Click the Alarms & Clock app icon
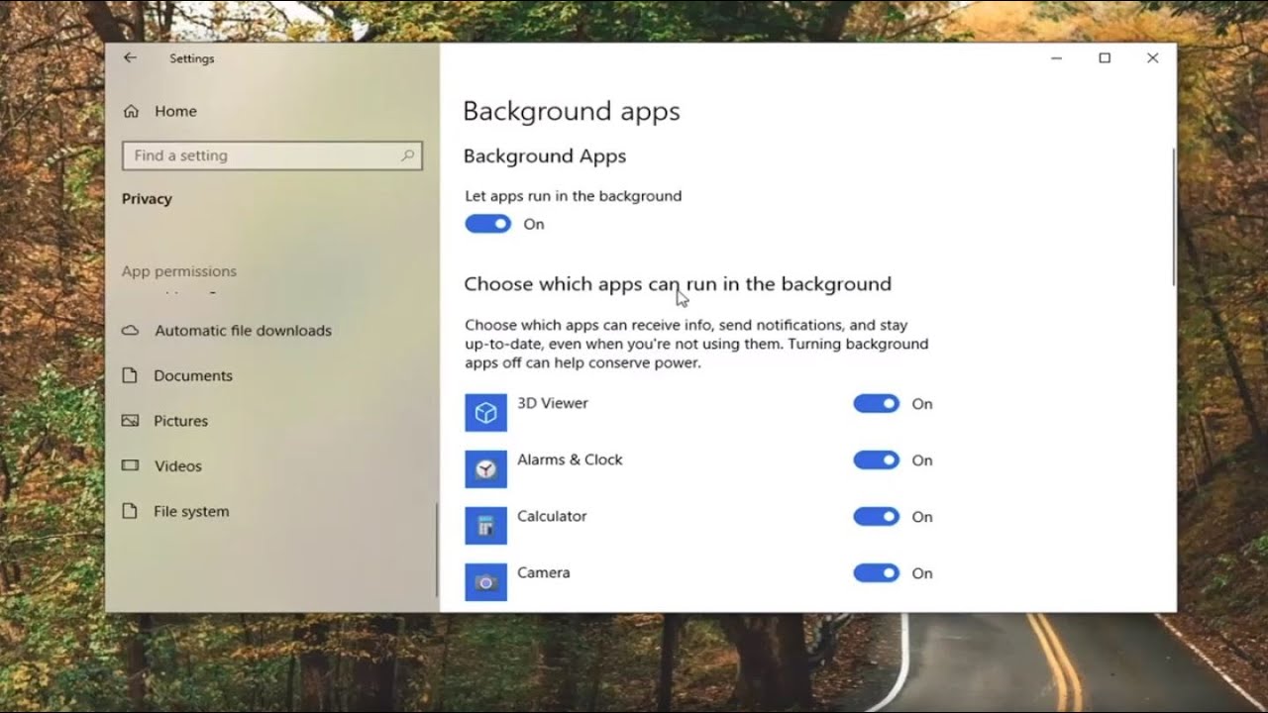This screenshot has width=1268, height=713. [x=485, y=469]
